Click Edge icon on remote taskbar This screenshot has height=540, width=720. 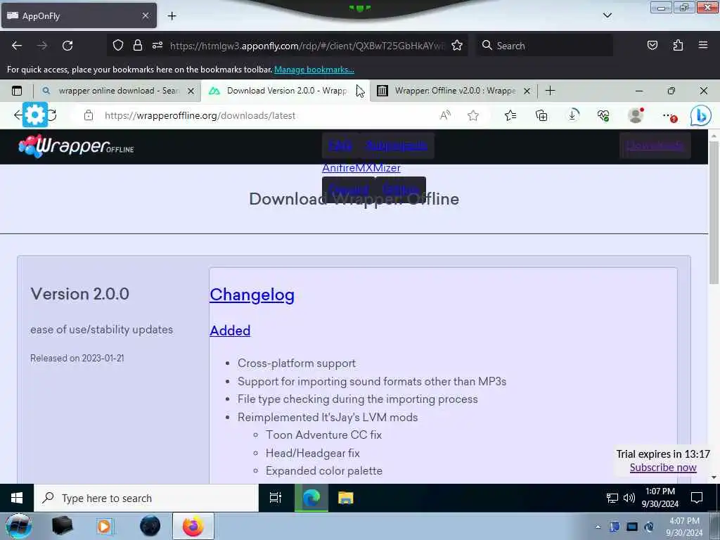click(311, 498)
